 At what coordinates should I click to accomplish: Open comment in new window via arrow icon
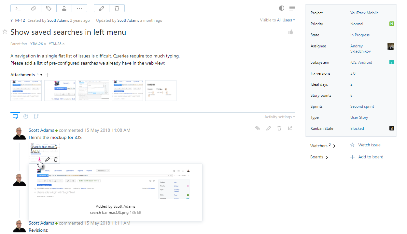pyautogui.click(x=290, y=128)
